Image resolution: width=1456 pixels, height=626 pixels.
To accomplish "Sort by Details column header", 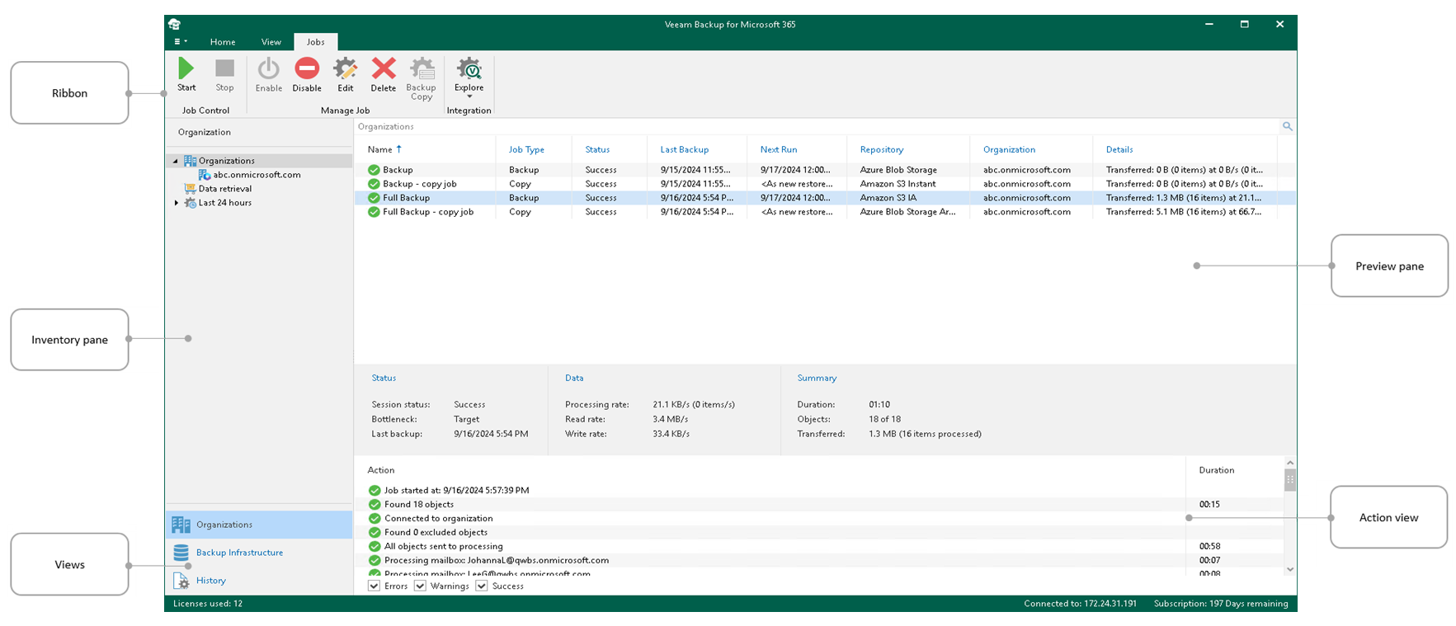I will pyautogui.click(x=1119, y=149).
